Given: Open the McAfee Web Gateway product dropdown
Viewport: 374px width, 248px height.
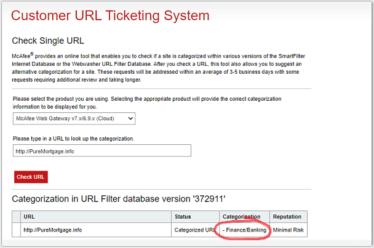Looking at the screenshot, I should 74,118.
